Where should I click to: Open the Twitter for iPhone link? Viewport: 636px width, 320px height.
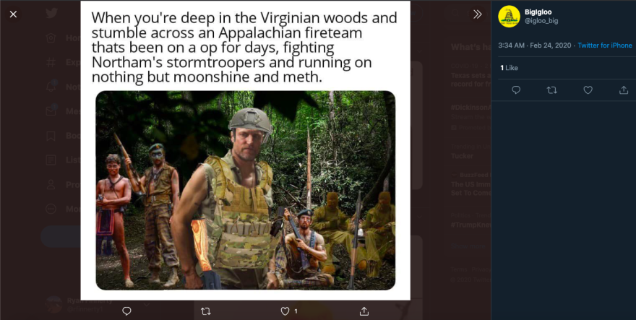tap(605, 46)
